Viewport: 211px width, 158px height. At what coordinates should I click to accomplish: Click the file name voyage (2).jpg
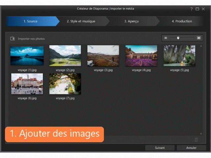(65, 70)
